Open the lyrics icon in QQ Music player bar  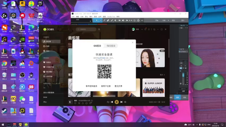click(x=159, y=102)
